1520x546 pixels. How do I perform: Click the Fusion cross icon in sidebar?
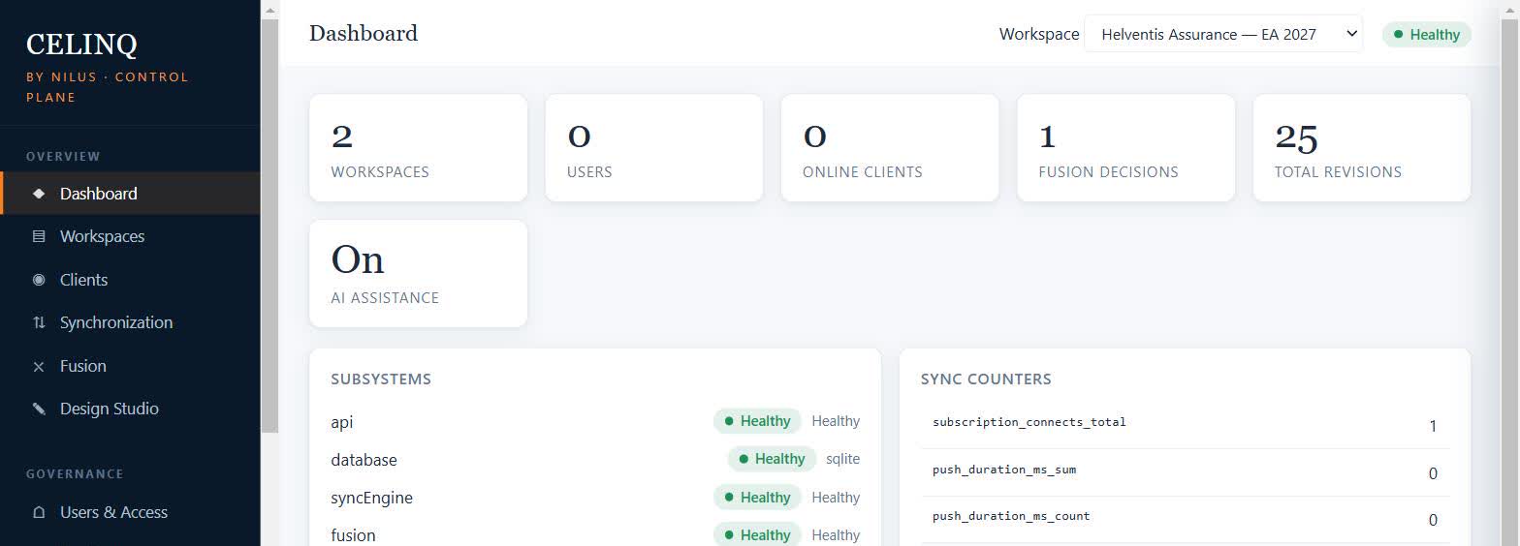coord(39,366)
